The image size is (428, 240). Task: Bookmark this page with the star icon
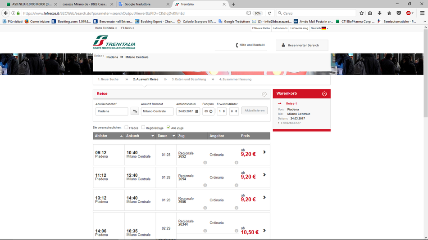click(x=362, y=13)
